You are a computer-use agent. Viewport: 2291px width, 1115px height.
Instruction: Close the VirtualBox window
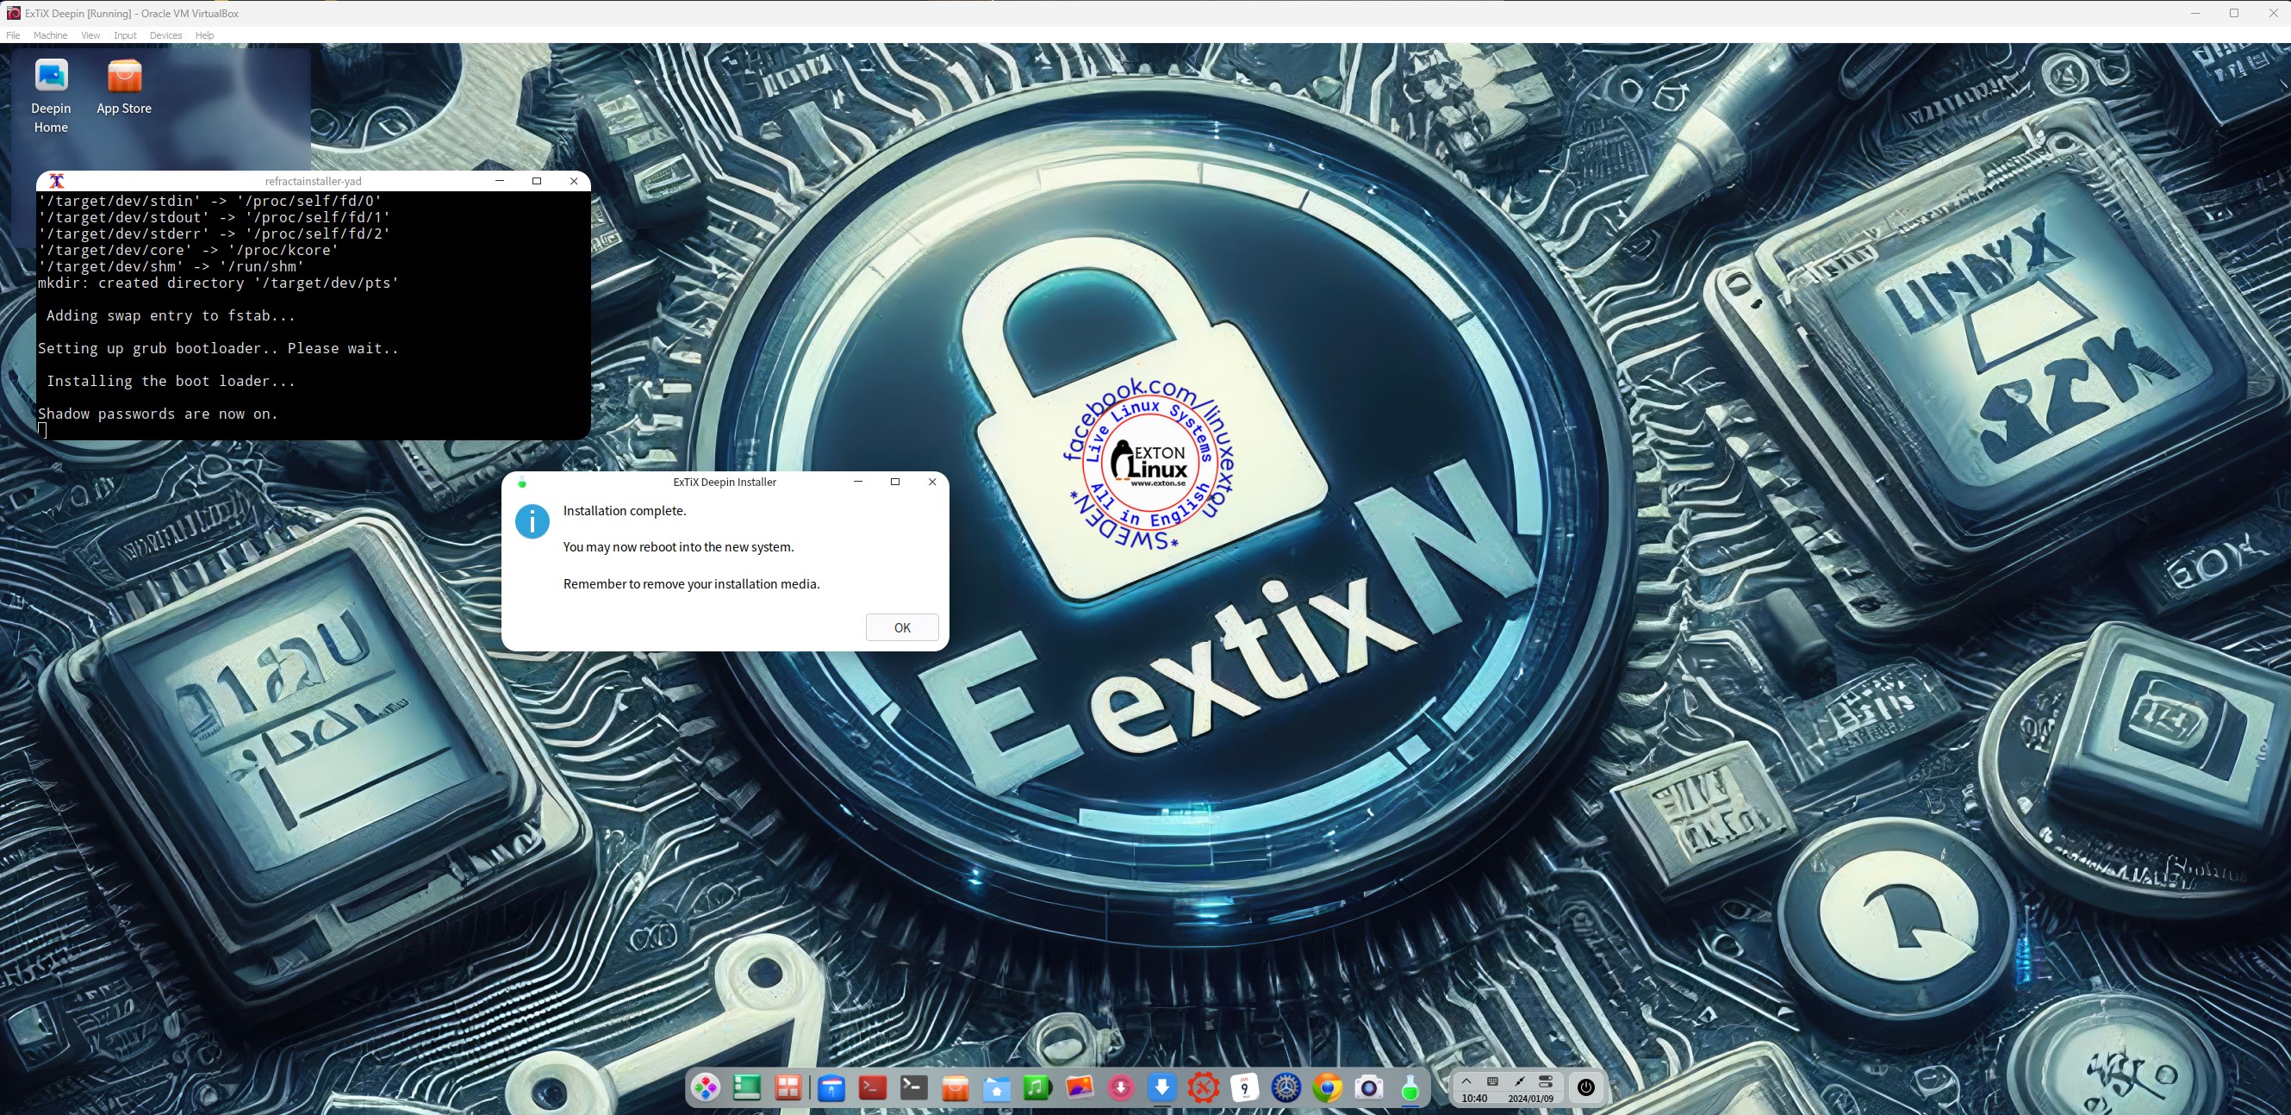coord(2273,13)
